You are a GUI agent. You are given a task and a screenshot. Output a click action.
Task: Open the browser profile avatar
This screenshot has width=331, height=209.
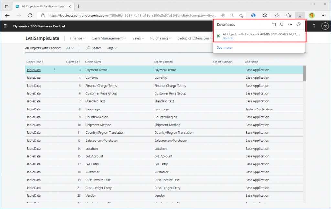(312, 16)
